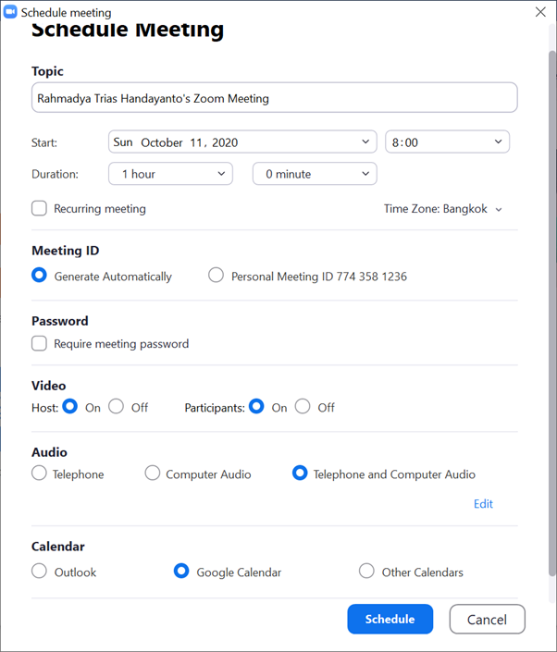The image size is (557, 652).
Task: Choose Personal Meeting ID 774 358 1236
Action: tap(216, 276)
